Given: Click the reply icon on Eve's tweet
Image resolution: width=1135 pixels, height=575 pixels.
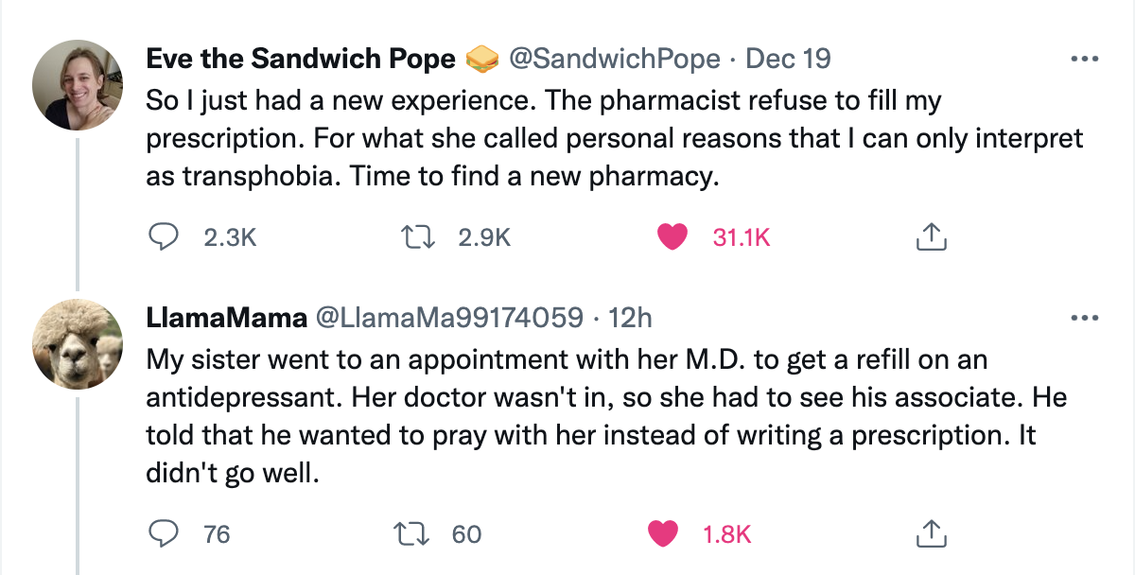Looking at the screenshot, I should 166,236.
